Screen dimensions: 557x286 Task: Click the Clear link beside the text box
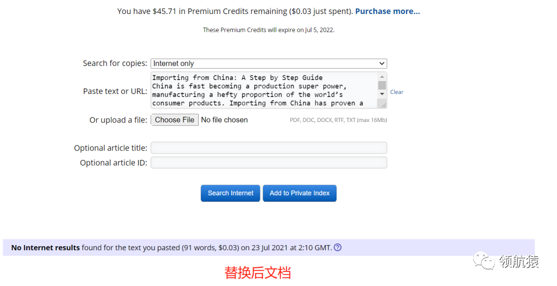[396, 92]
